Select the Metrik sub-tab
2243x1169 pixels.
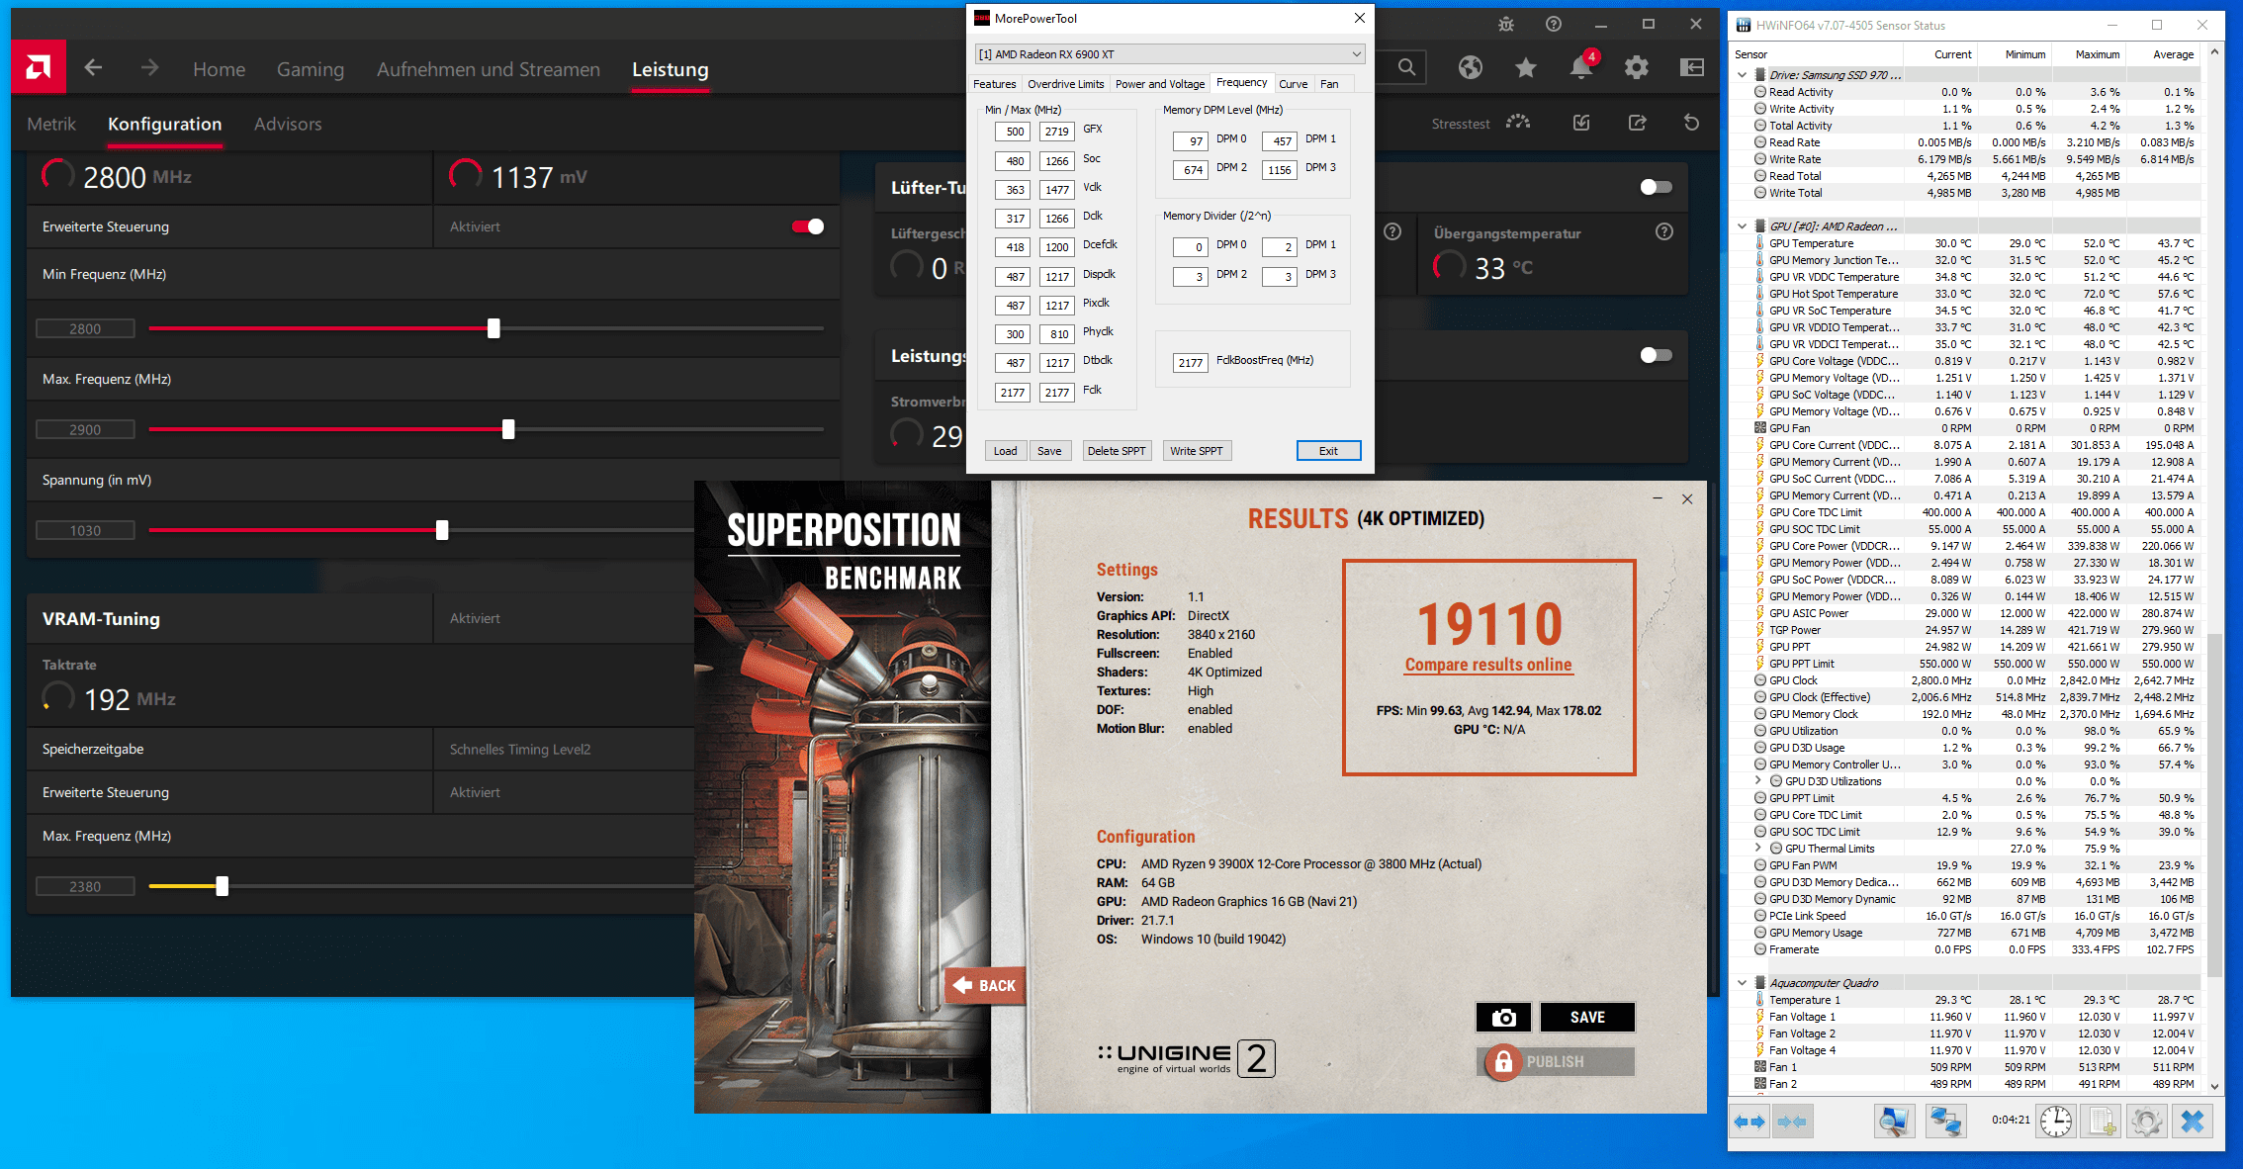(x=51, y=124)
